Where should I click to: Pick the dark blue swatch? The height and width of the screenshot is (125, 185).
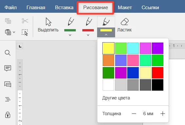pyautogui.click(x=133, y=73)
